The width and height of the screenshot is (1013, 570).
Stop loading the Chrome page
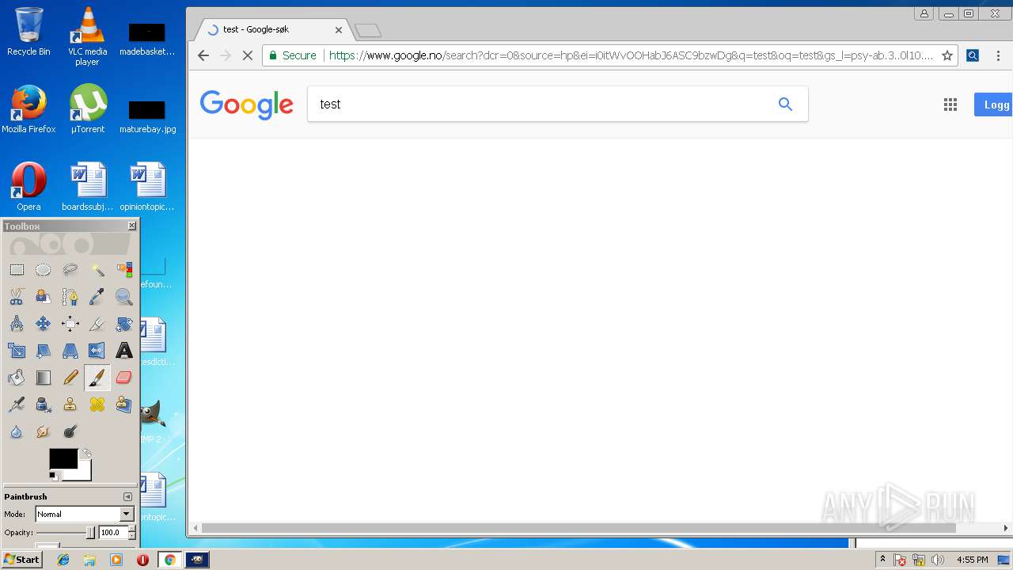248,55
